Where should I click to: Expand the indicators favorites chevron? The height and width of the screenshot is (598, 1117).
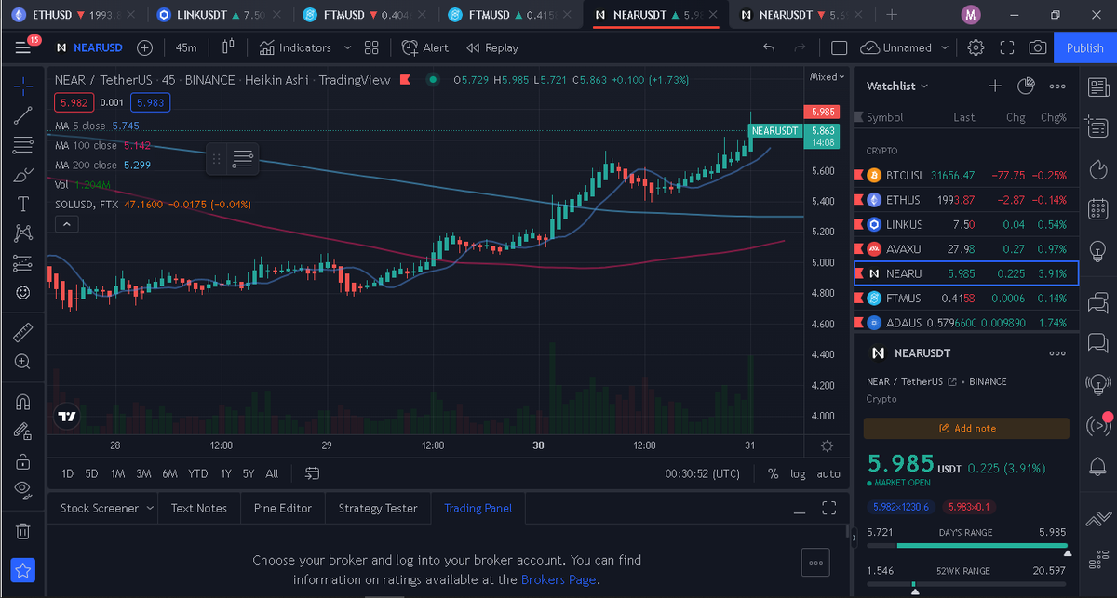coord(347,47)
